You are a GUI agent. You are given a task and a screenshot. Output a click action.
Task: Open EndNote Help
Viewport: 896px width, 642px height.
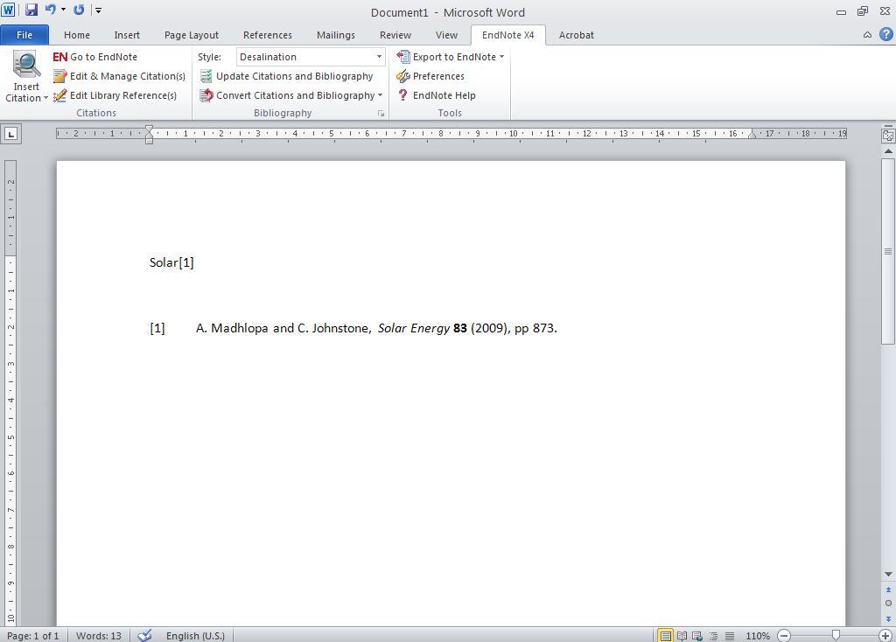coord(436,95)
